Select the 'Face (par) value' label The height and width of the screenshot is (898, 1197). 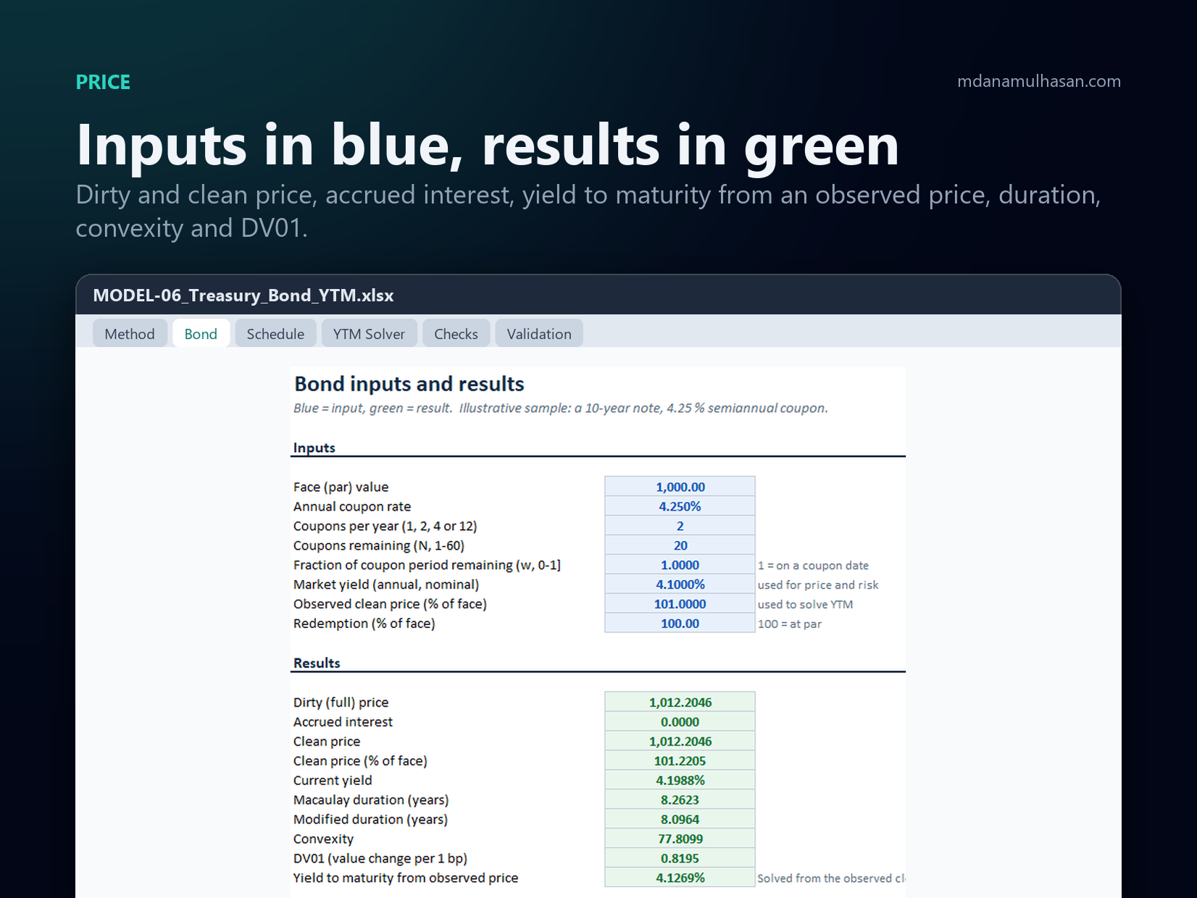click(x=341, y=487)
